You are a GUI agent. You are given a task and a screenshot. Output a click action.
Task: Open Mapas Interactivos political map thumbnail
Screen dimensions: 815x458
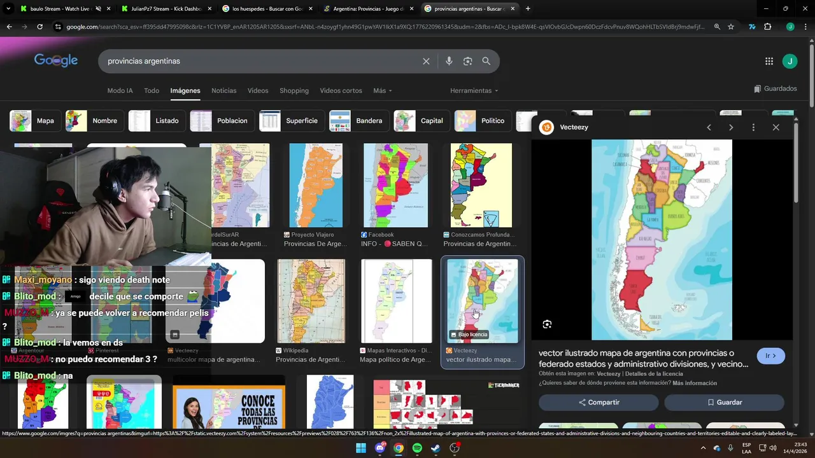pos(396,301)
